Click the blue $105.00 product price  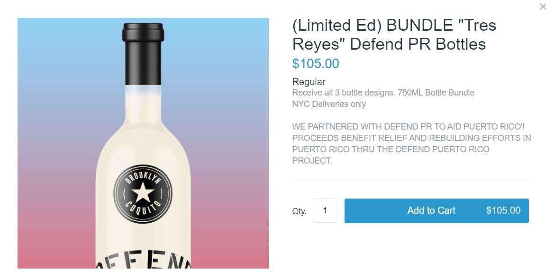click(x=316, y=63)
